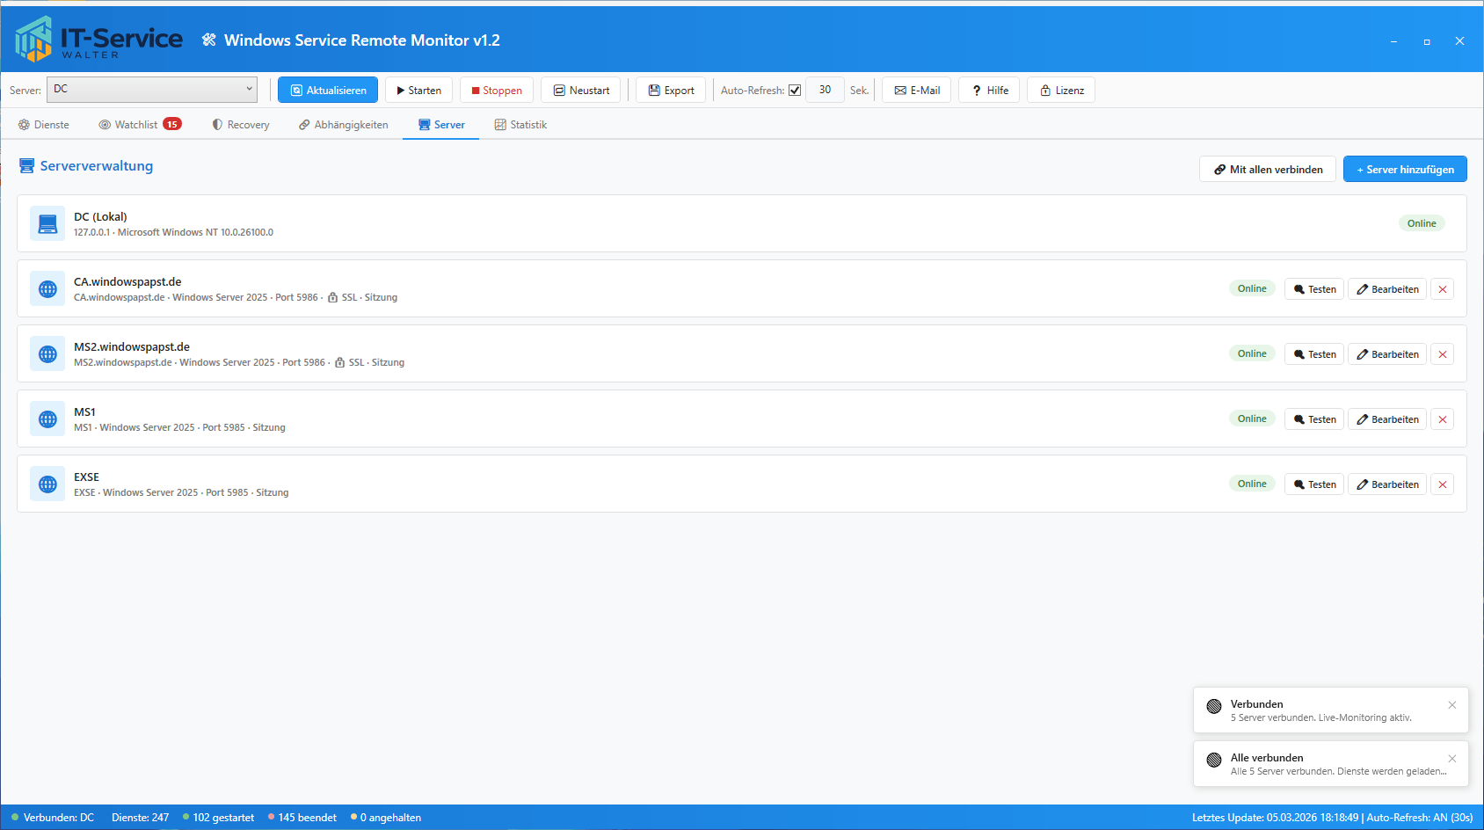Click the Auto-Refresh seconds input field

pos(825,90)
